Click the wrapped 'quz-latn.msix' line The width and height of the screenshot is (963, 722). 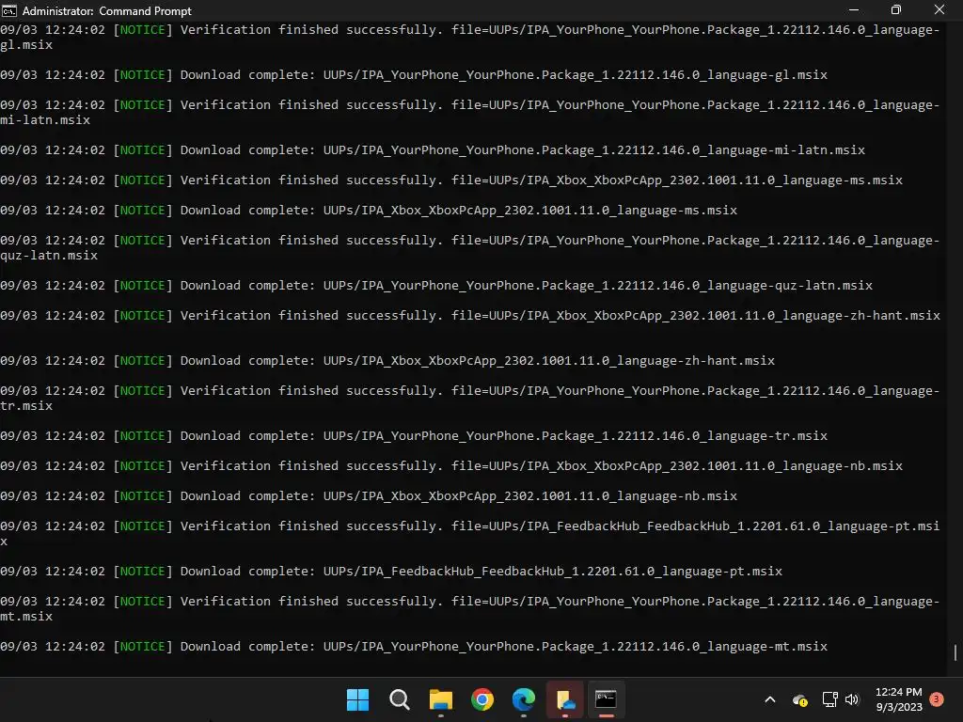click(x=49, y=256)
